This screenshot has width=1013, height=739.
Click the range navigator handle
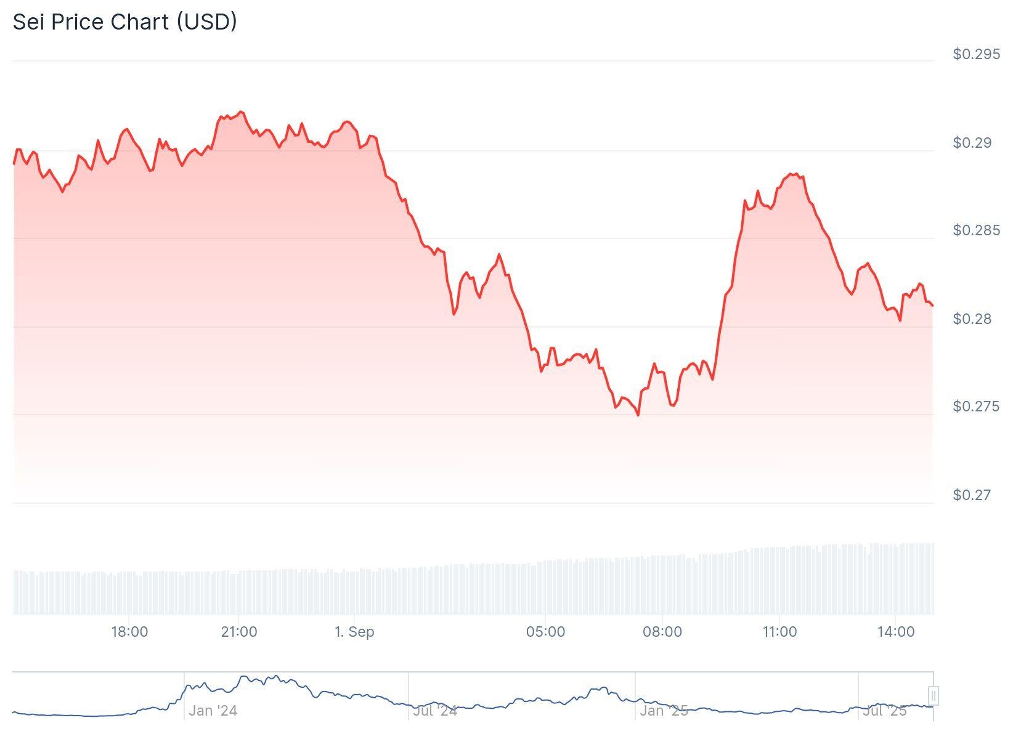pyautogui.click(x=934, y=696)
